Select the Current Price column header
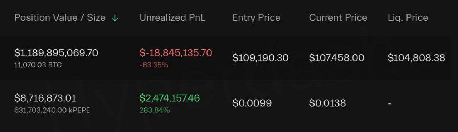The width and height of the screenshot is (458, 132). click(338, 17)
